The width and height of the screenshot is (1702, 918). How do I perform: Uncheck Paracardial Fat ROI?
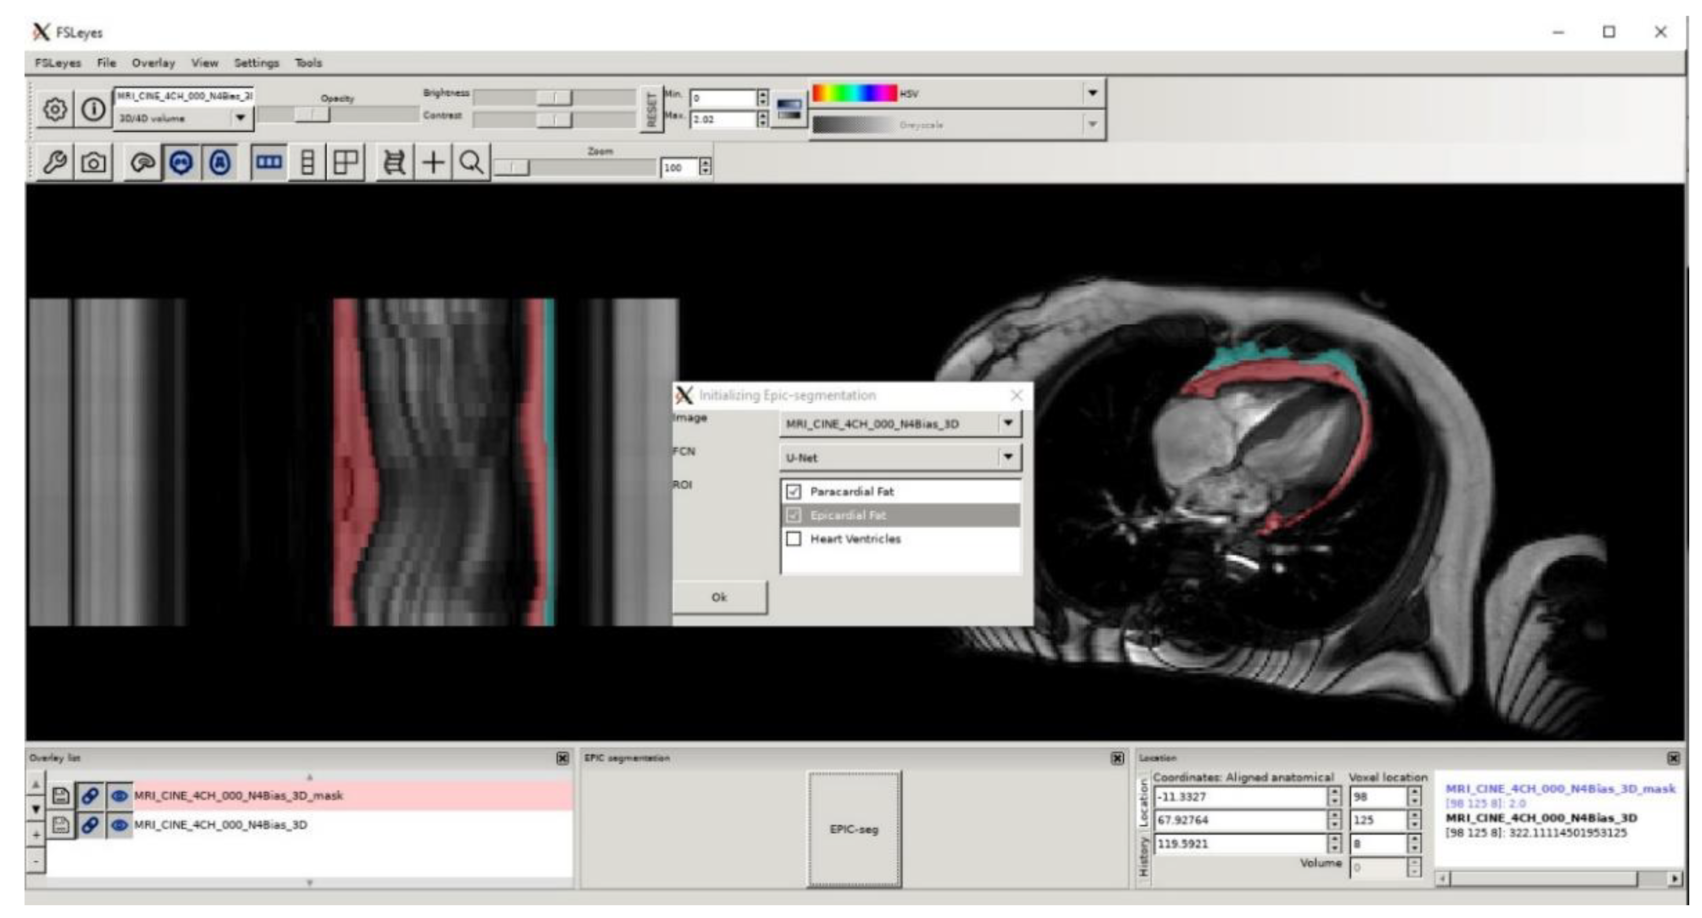pyautogui.click(x=793, y=491)
